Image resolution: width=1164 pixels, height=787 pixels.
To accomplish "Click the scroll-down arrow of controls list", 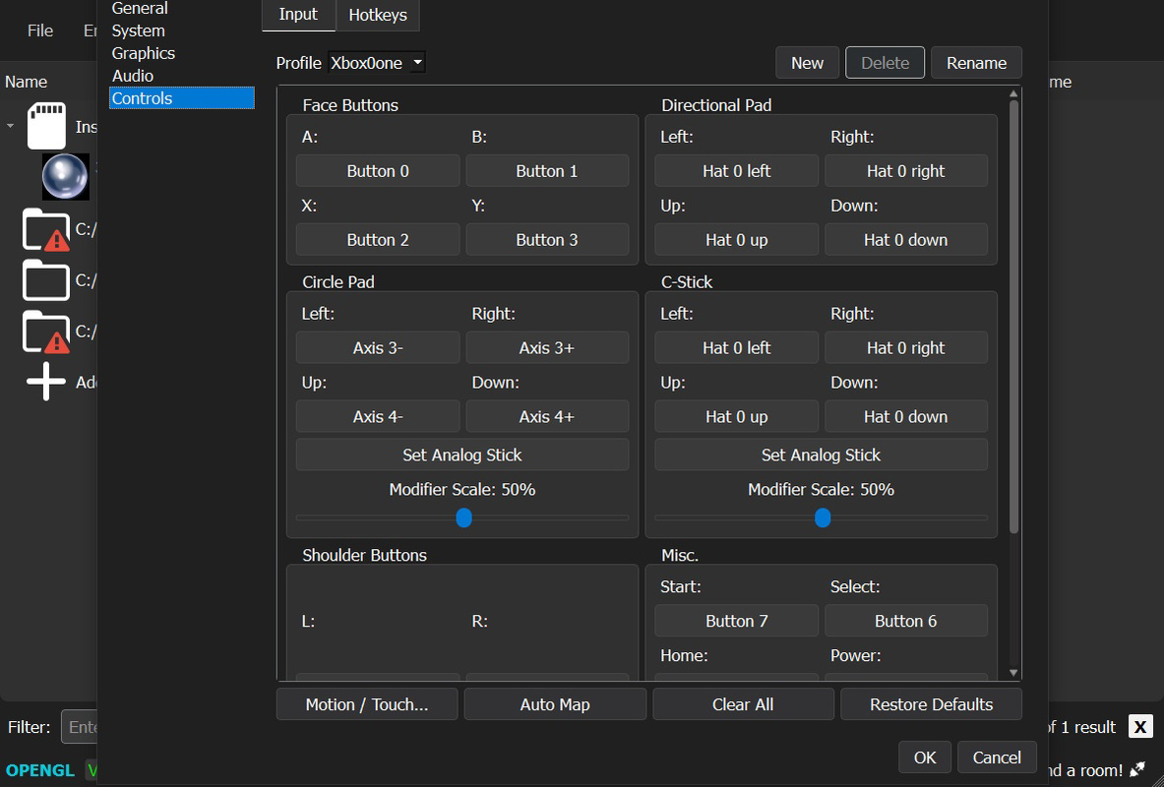I will (1014, 673).
